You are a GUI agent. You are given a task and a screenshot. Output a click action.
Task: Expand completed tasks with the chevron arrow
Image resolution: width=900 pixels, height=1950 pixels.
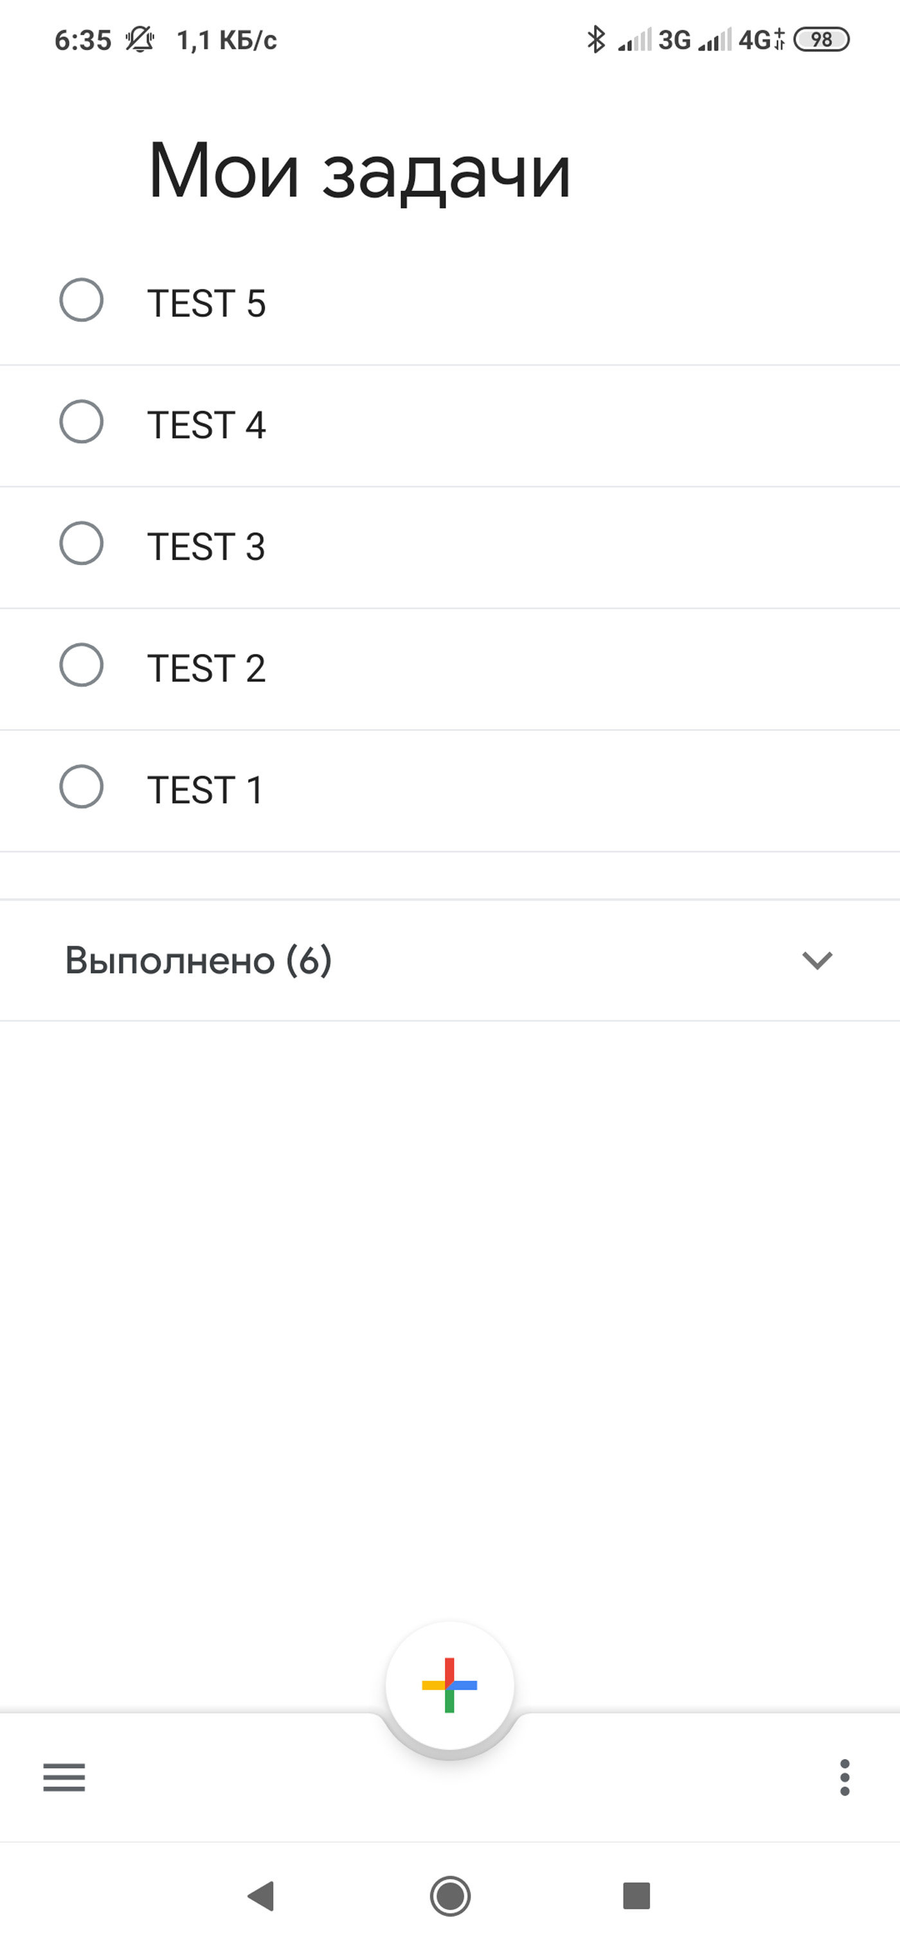click(x=818, y=960)
